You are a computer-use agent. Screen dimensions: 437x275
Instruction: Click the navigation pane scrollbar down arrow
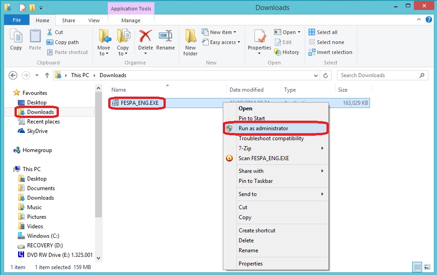pyautogui.click(x=98, y=258)
